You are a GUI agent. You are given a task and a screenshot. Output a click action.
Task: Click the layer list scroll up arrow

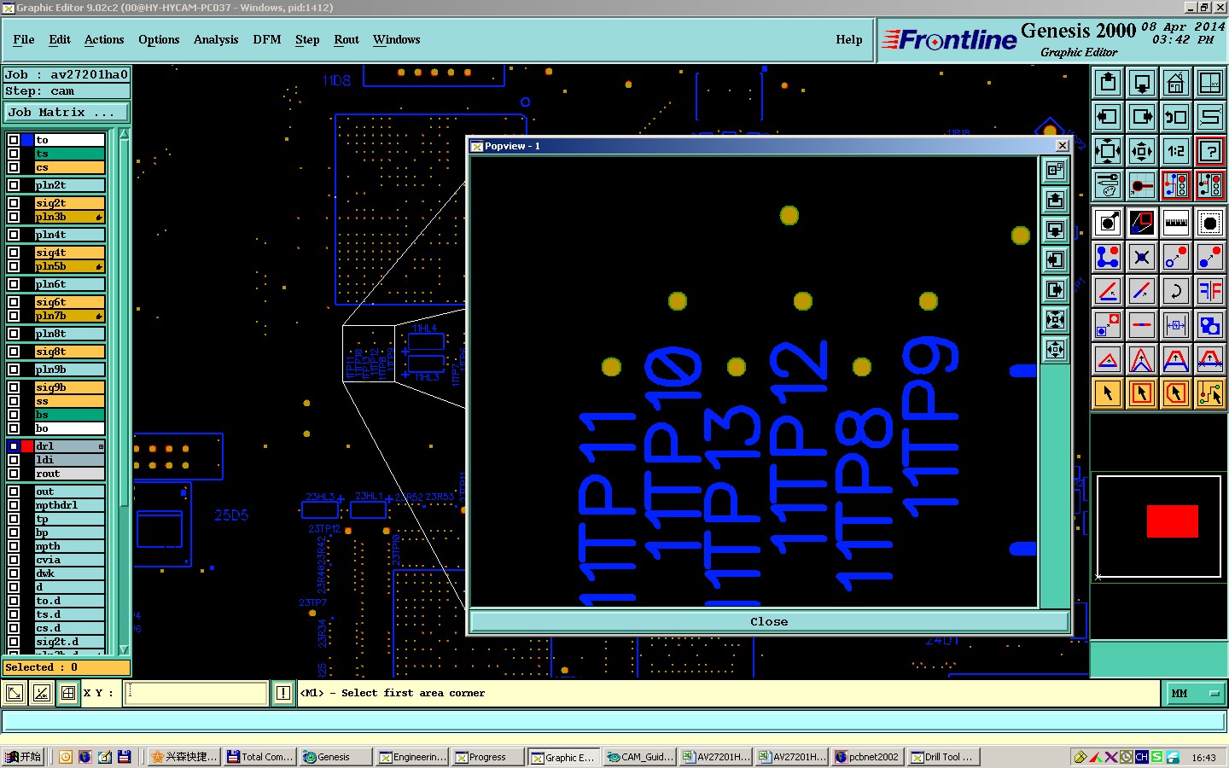point(125,134)
